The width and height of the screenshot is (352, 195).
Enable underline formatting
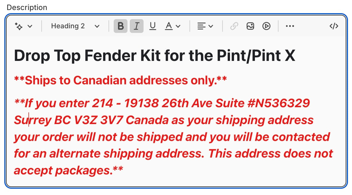(x=153, y=26)
